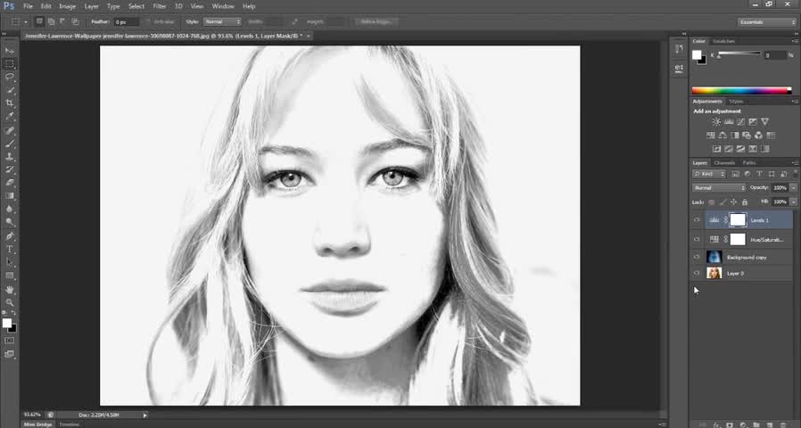Select the Magic Wand tool
The width and height of the screenshot is (801, 428).
click(10, 90)
